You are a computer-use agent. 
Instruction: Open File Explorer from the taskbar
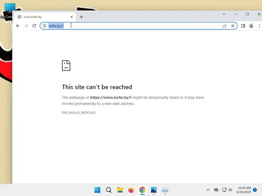(120, 190)
